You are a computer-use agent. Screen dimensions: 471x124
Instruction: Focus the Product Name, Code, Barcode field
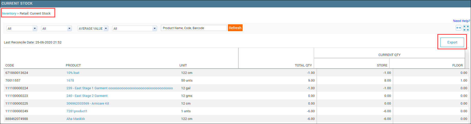(x=194, y=28)
